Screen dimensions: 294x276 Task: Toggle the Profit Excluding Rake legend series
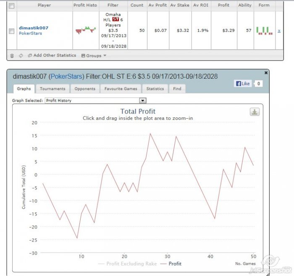point(128,264)
